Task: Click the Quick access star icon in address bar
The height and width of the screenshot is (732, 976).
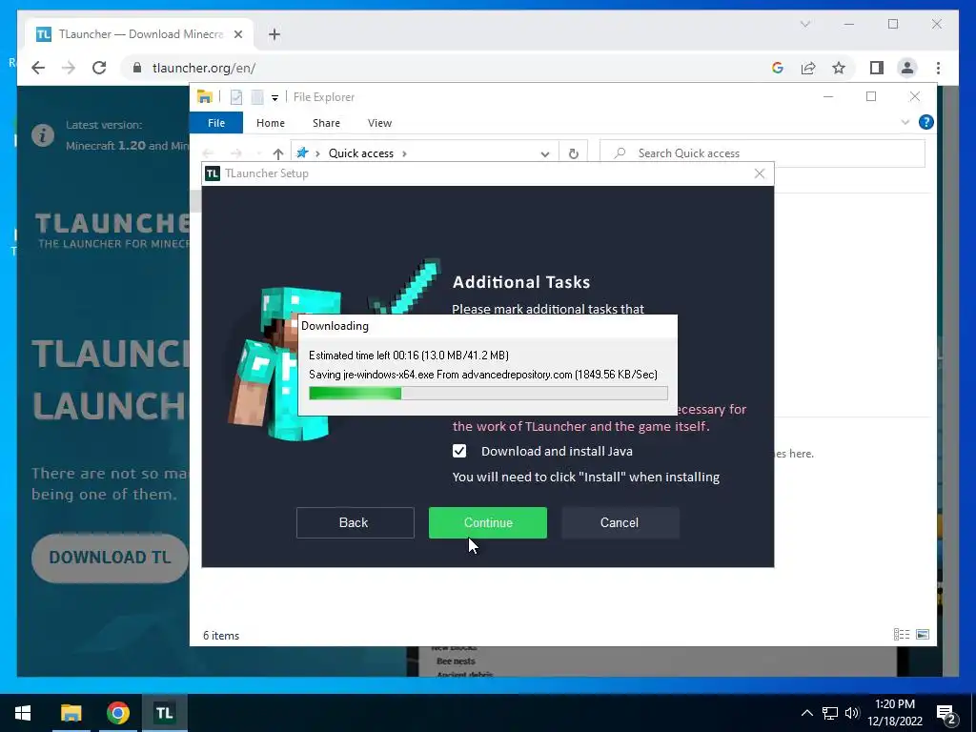Action: coord(302,152)
